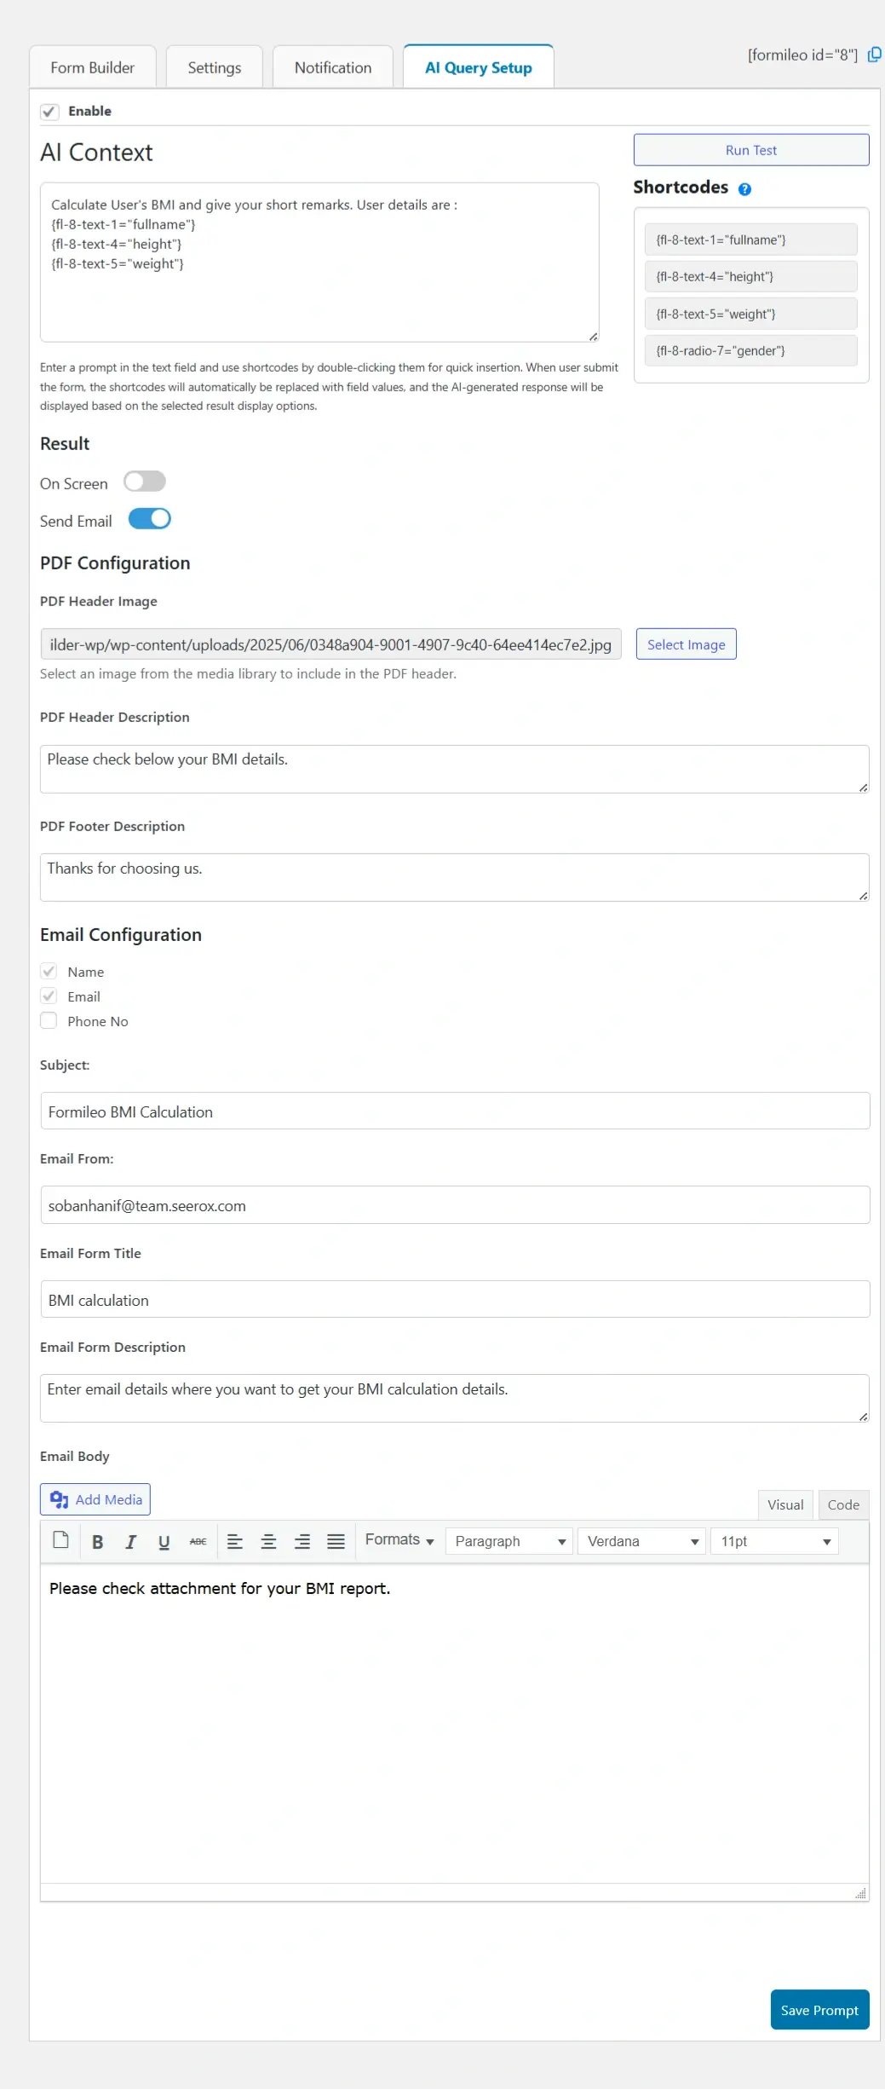
Task: Switch to the Notification tab
Action: click(332, 68)
